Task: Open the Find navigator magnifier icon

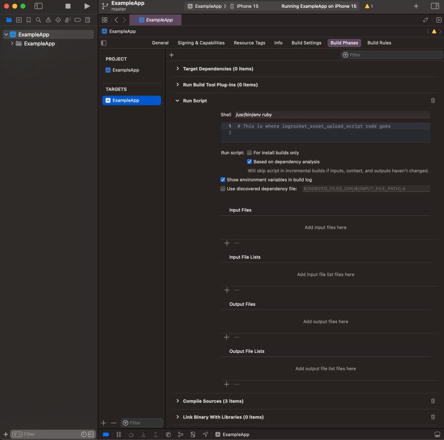Action: coord(38,20)
